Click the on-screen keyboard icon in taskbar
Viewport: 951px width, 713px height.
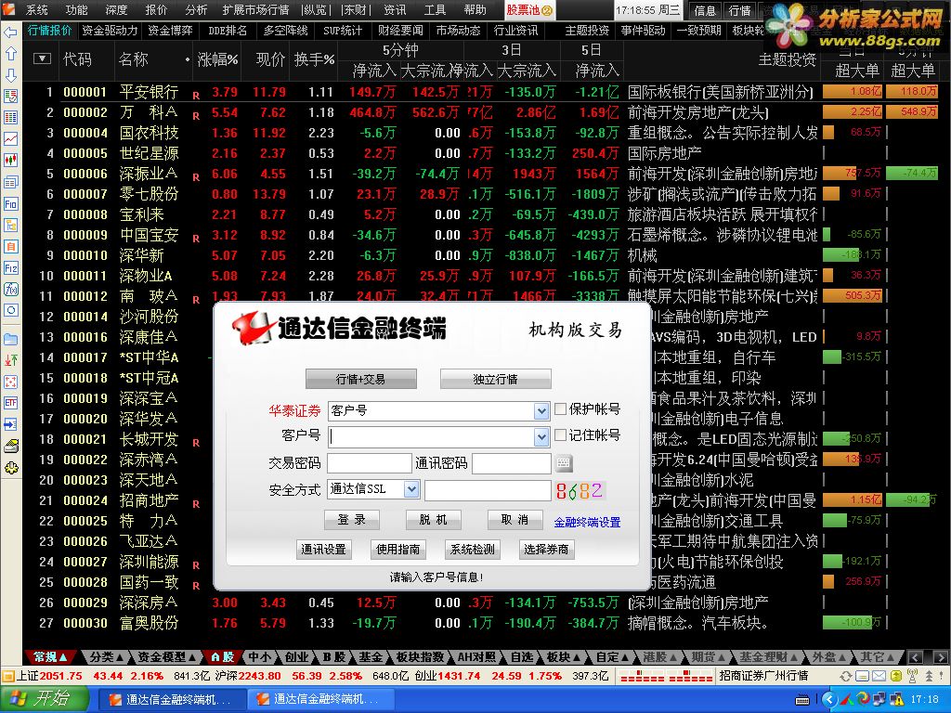pyautogui.click(x=801, y=700)
